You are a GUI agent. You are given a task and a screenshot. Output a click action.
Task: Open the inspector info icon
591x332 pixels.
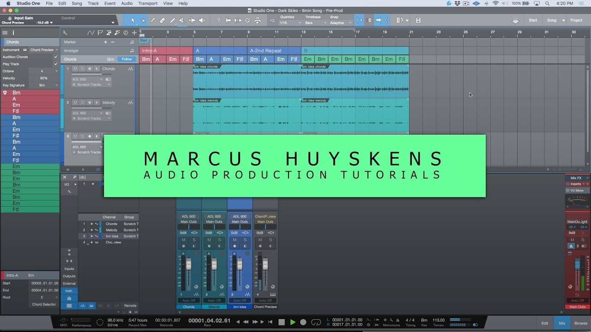[13, 33]
